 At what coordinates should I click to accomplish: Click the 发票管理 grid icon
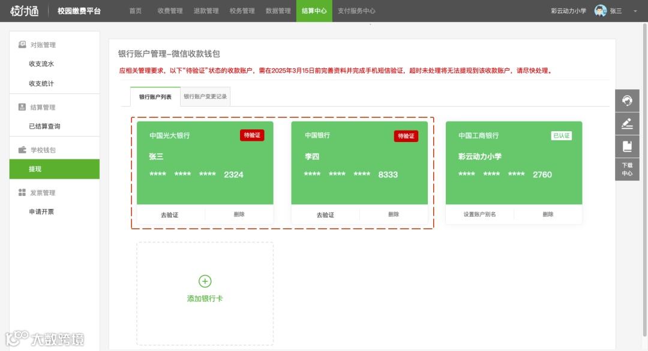[x=22, y=193]
